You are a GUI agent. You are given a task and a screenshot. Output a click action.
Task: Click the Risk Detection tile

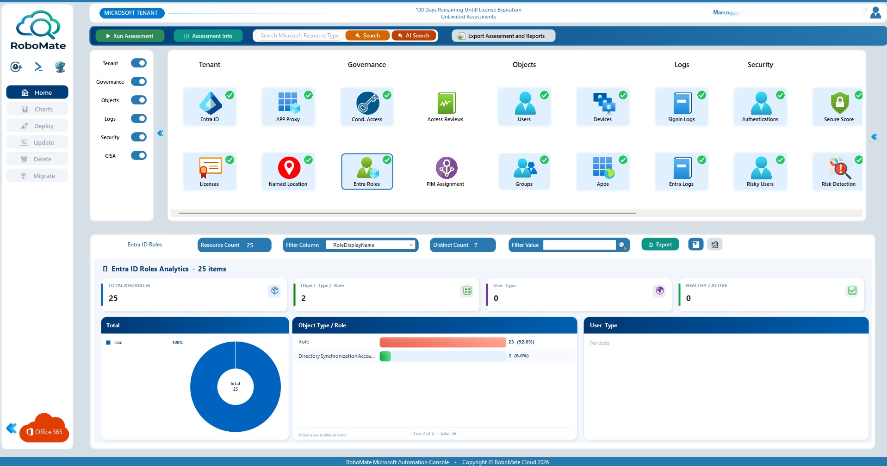838,172
